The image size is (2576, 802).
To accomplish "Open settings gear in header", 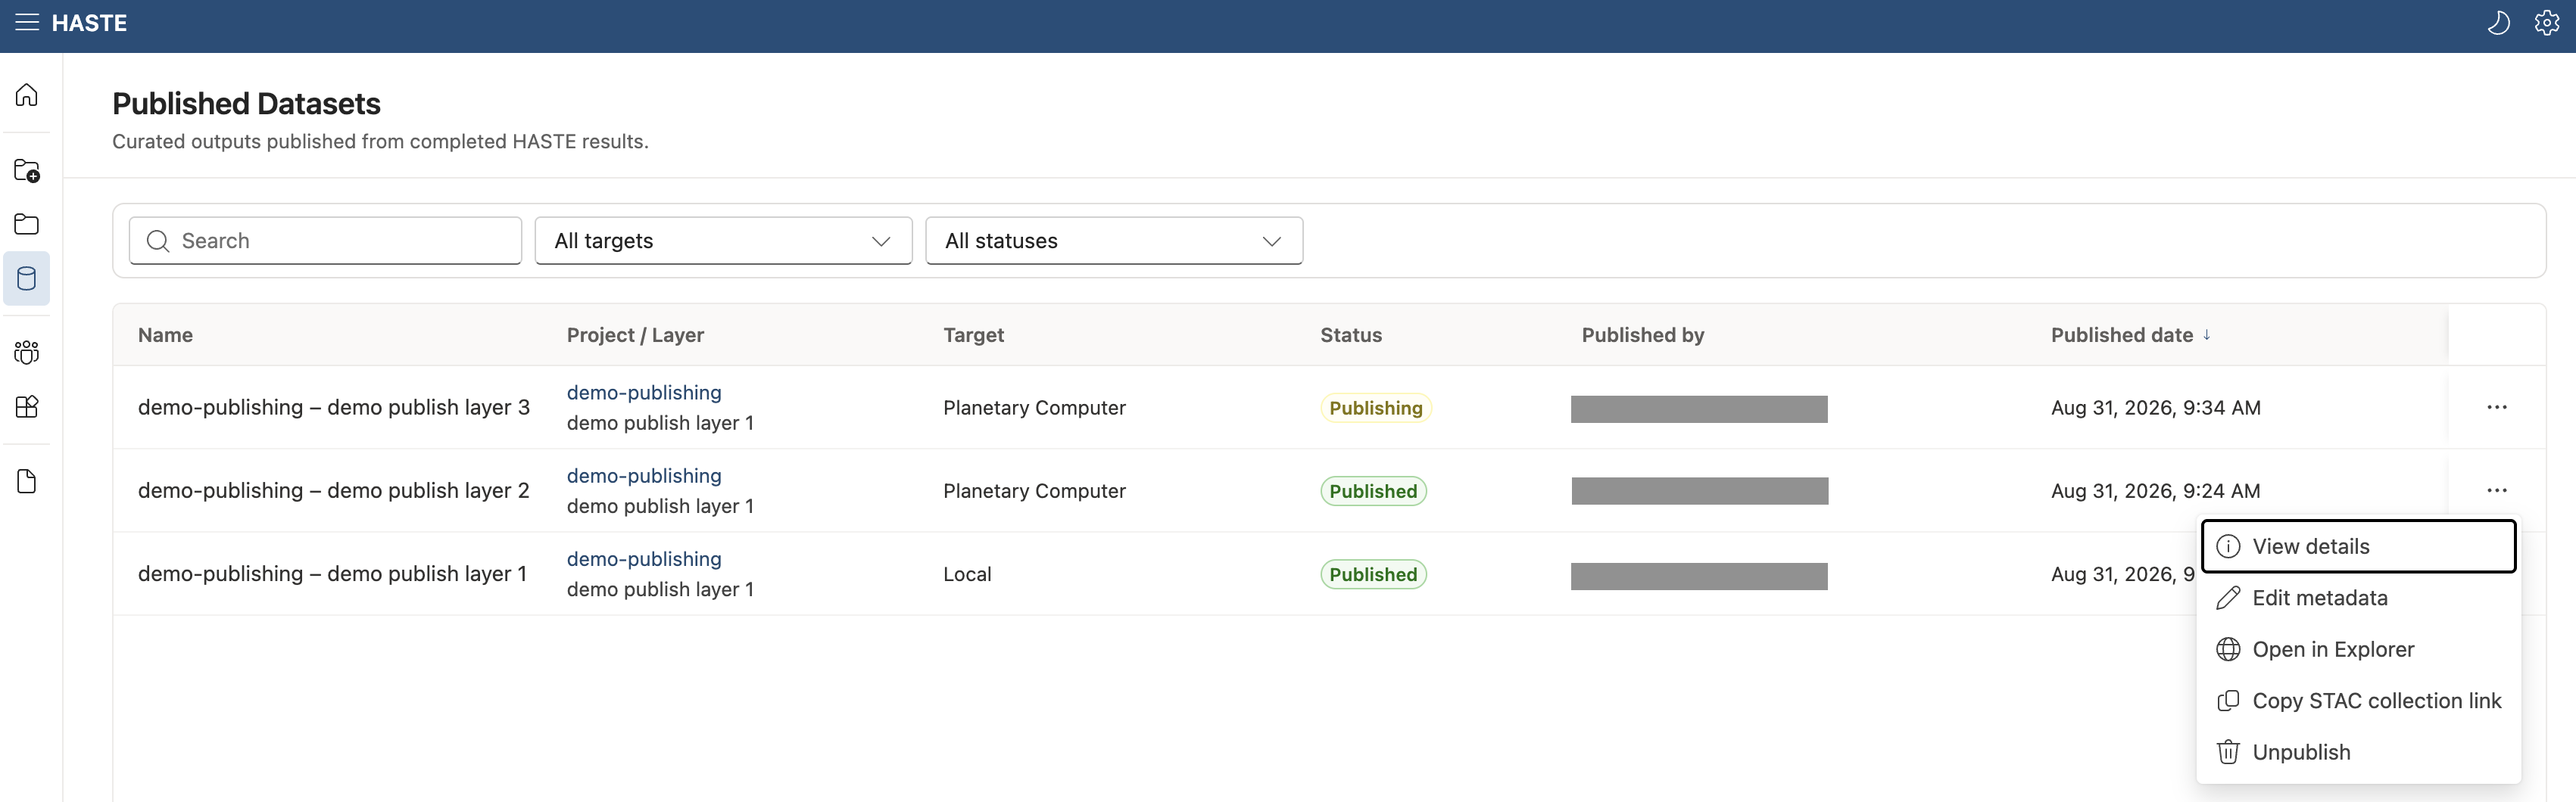I will [2546, 23].
